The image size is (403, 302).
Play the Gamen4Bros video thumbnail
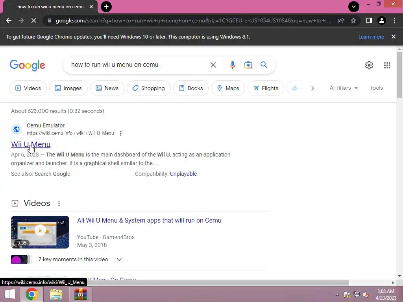[40, 232]
